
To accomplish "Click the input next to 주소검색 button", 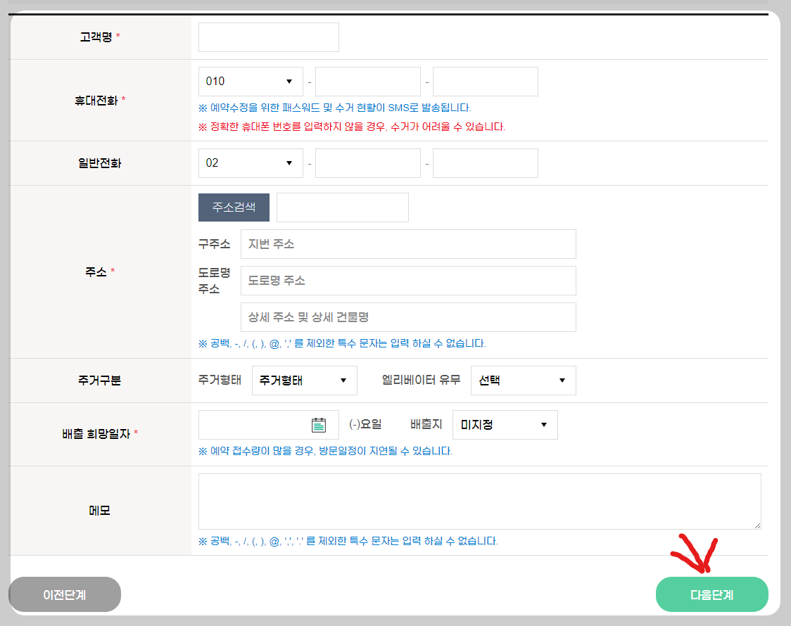I will click(342, 207).
